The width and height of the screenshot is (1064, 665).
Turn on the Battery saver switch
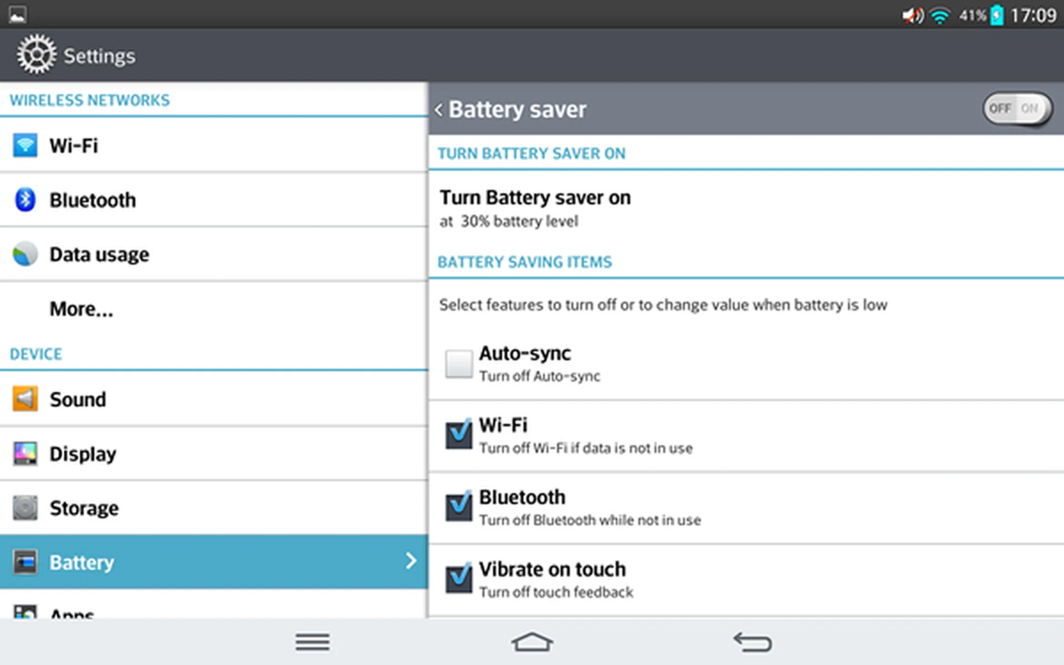pos(1017,109)
